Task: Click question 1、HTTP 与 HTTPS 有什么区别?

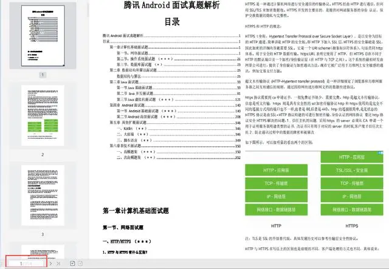Action: pyautogui.click(x=125, y=253)
